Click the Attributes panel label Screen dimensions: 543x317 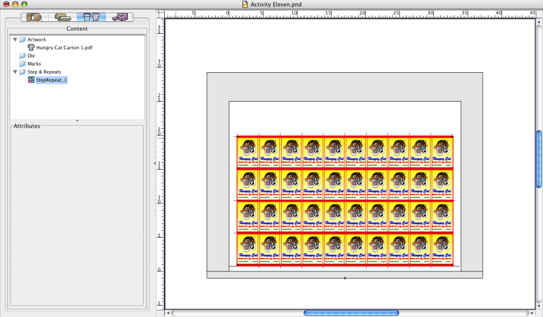tap(27, 126)
